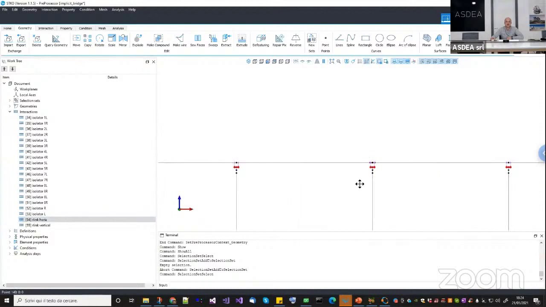Select the Query Geometry tool

point(56,41)
